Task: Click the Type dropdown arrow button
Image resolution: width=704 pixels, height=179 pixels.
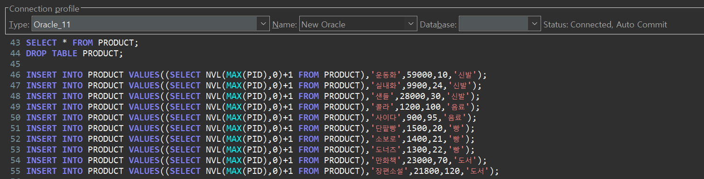Action: [263, 24]
